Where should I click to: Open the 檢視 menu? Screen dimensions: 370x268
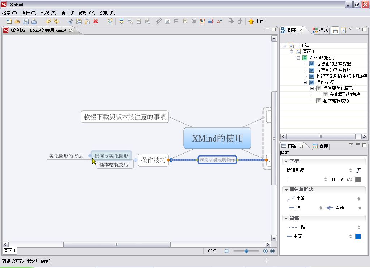[48, 13]
